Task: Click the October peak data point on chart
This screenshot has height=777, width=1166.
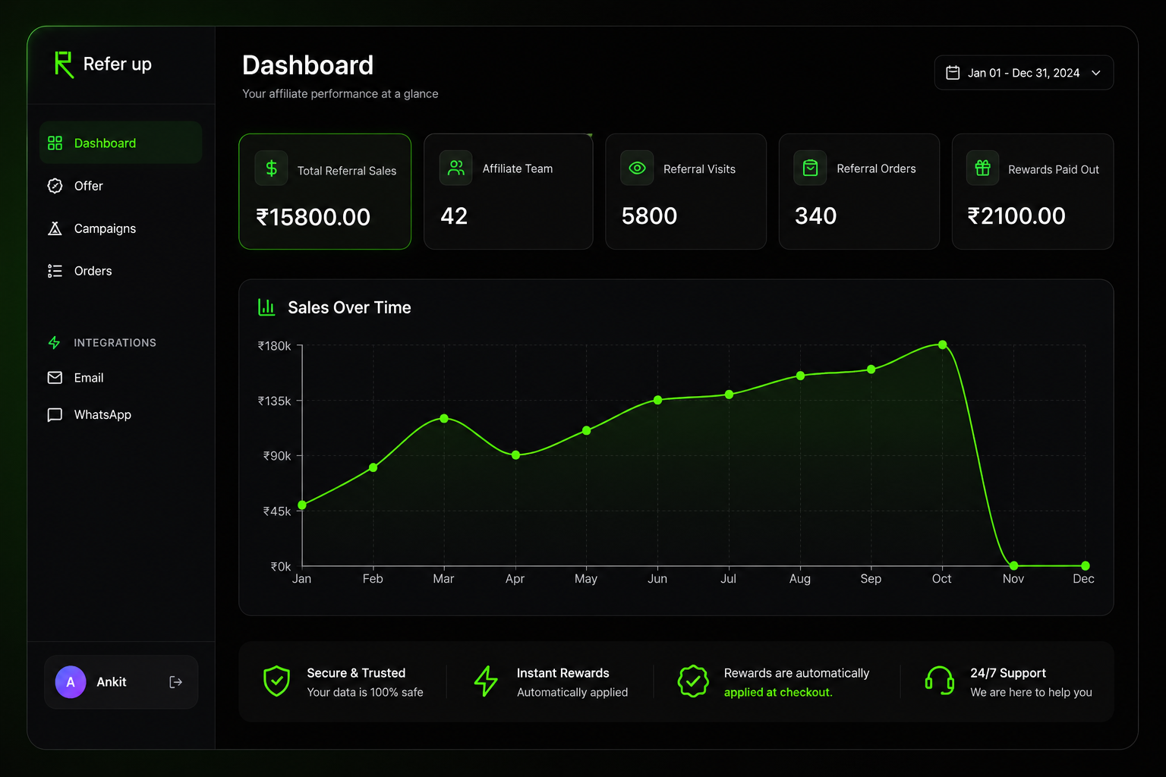Action: click(943, 344)
